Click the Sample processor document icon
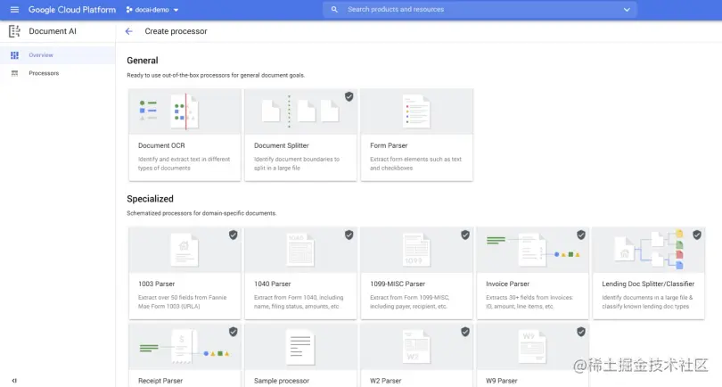This screenshot has height=387, width=722. (x=300, y=347)
